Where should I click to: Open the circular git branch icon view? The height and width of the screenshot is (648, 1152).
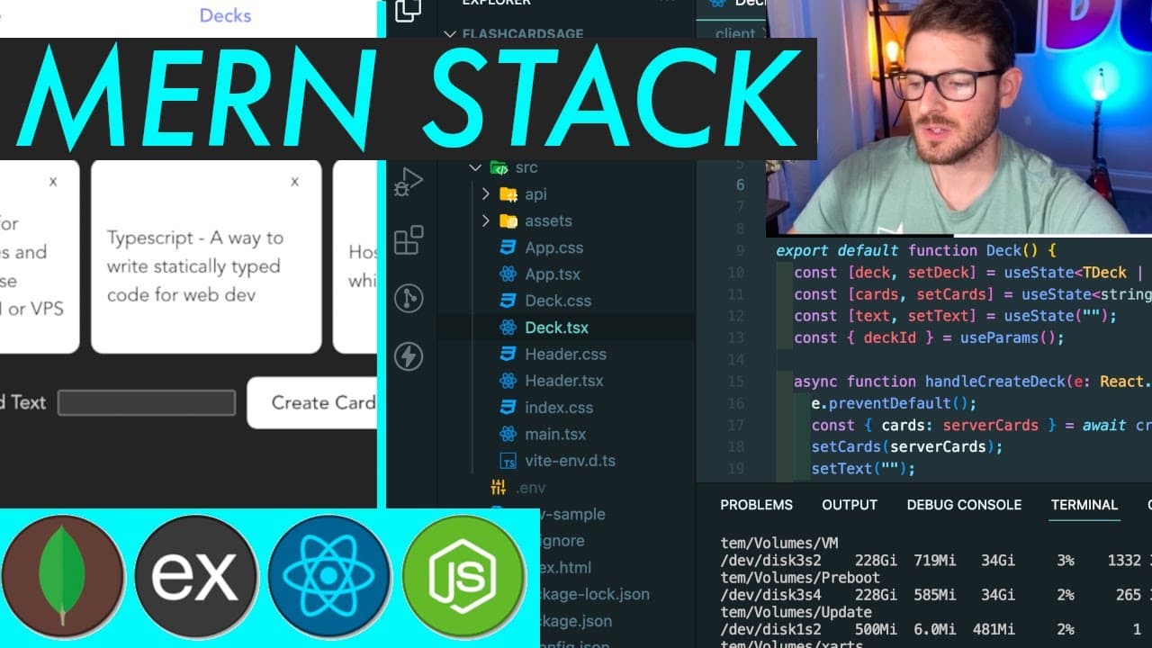tap(409, 298)
